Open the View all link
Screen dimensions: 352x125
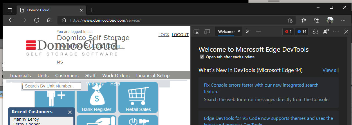pyautogui.click(x=331, y=70)
